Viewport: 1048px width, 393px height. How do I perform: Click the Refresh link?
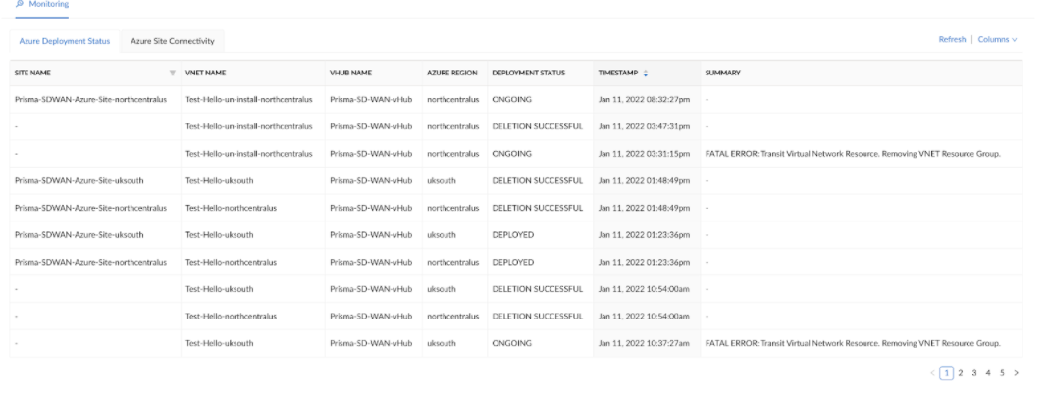(x=953, y=39)
